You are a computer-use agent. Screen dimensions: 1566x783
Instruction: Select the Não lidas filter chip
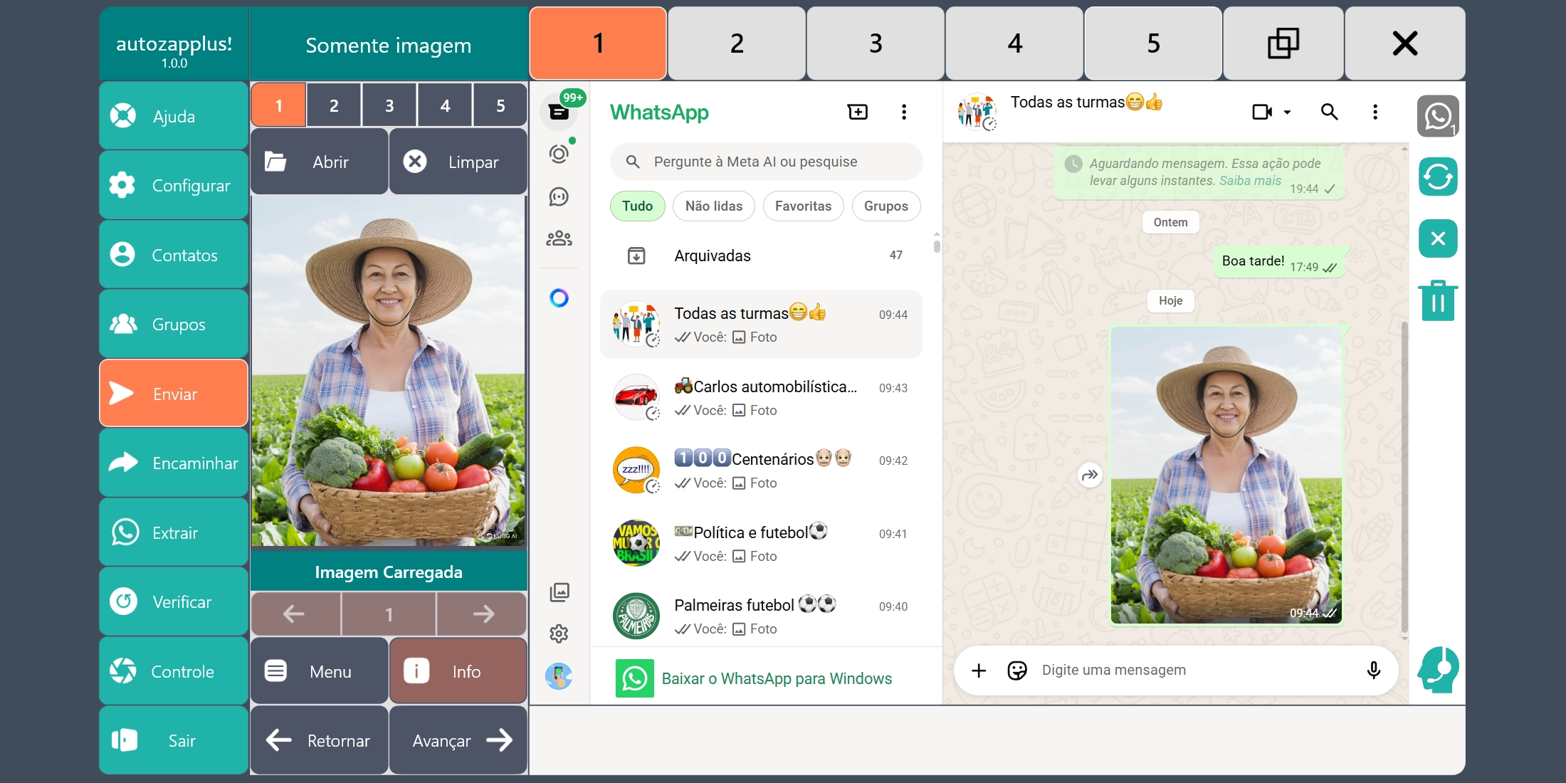coord(713,206)
